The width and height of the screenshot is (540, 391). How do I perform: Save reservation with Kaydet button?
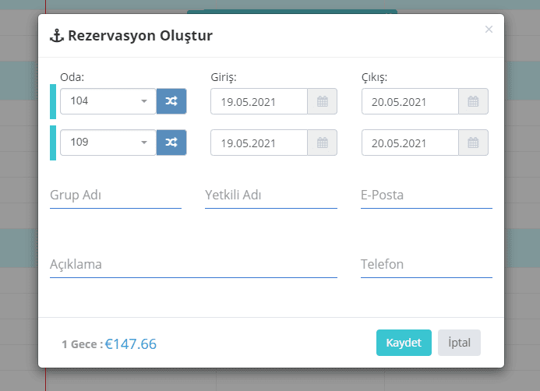tap(404, 343)
